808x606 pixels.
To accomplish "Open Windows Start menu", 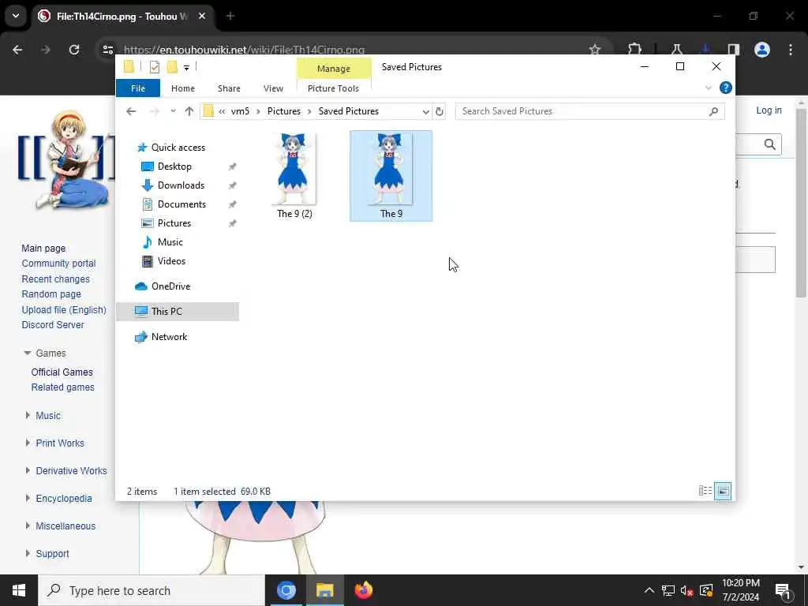I will tap(19, 590).
